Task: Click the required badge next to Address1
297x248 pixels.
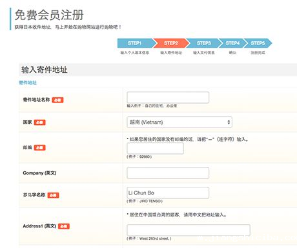Action: (x=64, y=226)
